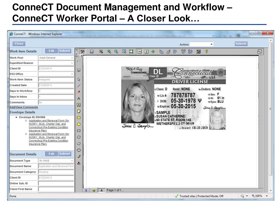The width and height of the screenshot is (279, 209).
Task: Click the detach viewer window icon
Action: tap(260, 51)
